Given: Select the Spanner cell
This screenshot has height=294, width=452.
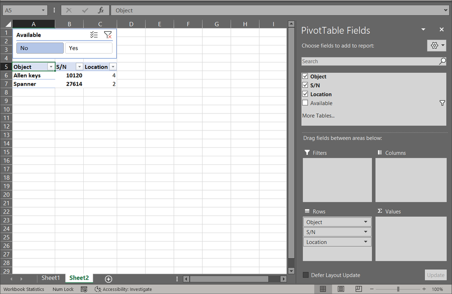Looking at the screenshot, I should (x=34, y=84).
